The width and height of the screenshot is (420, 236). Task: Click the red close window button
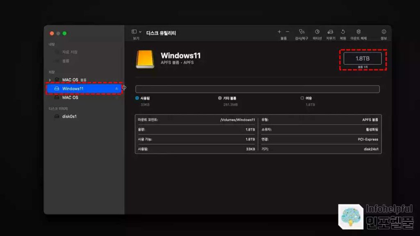tap(52, 34)
